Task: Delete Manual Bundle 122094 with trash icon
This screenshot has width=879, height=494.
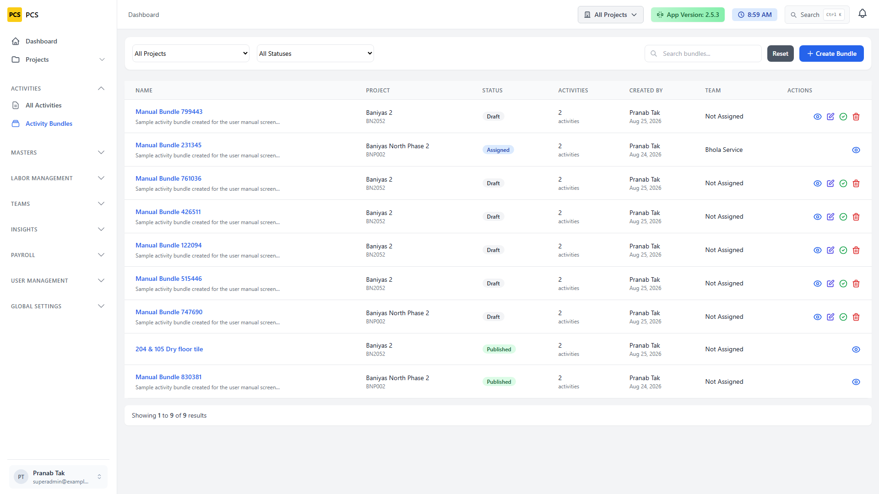Action: (856, 250)
